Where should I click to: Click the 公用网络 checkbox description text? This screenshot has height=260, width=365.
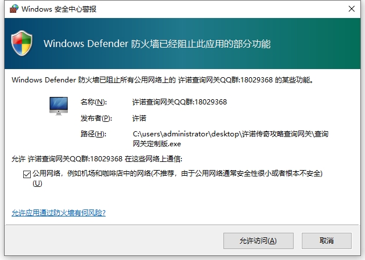177,174
